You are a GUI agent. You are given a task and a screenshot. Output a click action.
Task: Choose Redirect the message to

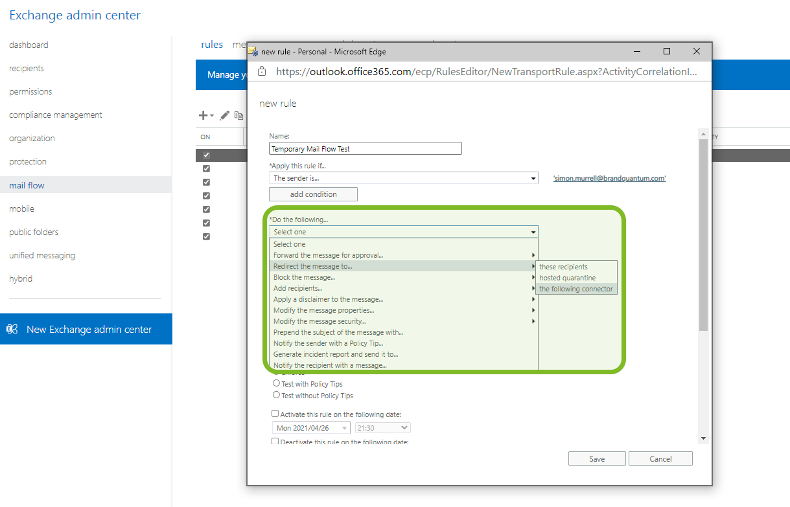(x=403, y=266)
